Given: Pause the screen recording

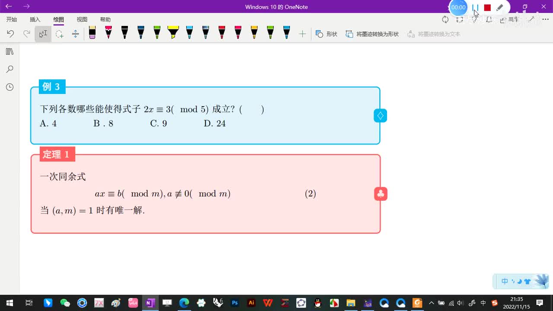Looking at the screenshot, I should pyautogui.click(x=475, y=7).
